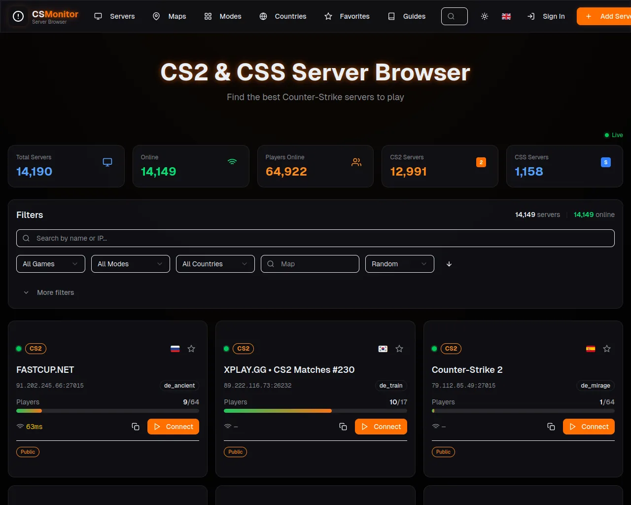Viewport: 631px width, 505px height.
Task: Click the Players Online people icon
Action: pos(356,162)
